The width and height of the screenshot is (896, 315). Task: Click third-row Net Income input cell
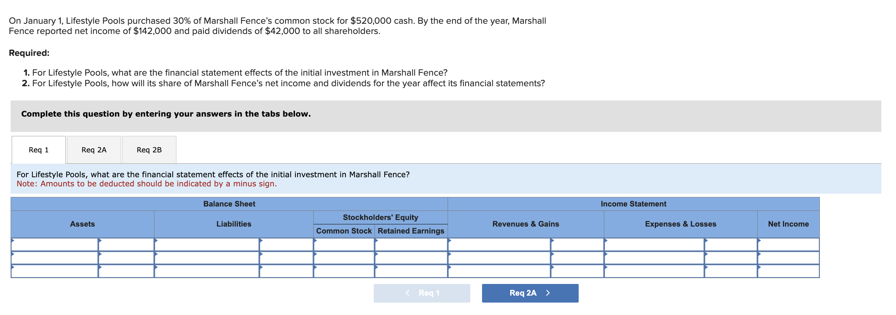[x=788, y=271]
